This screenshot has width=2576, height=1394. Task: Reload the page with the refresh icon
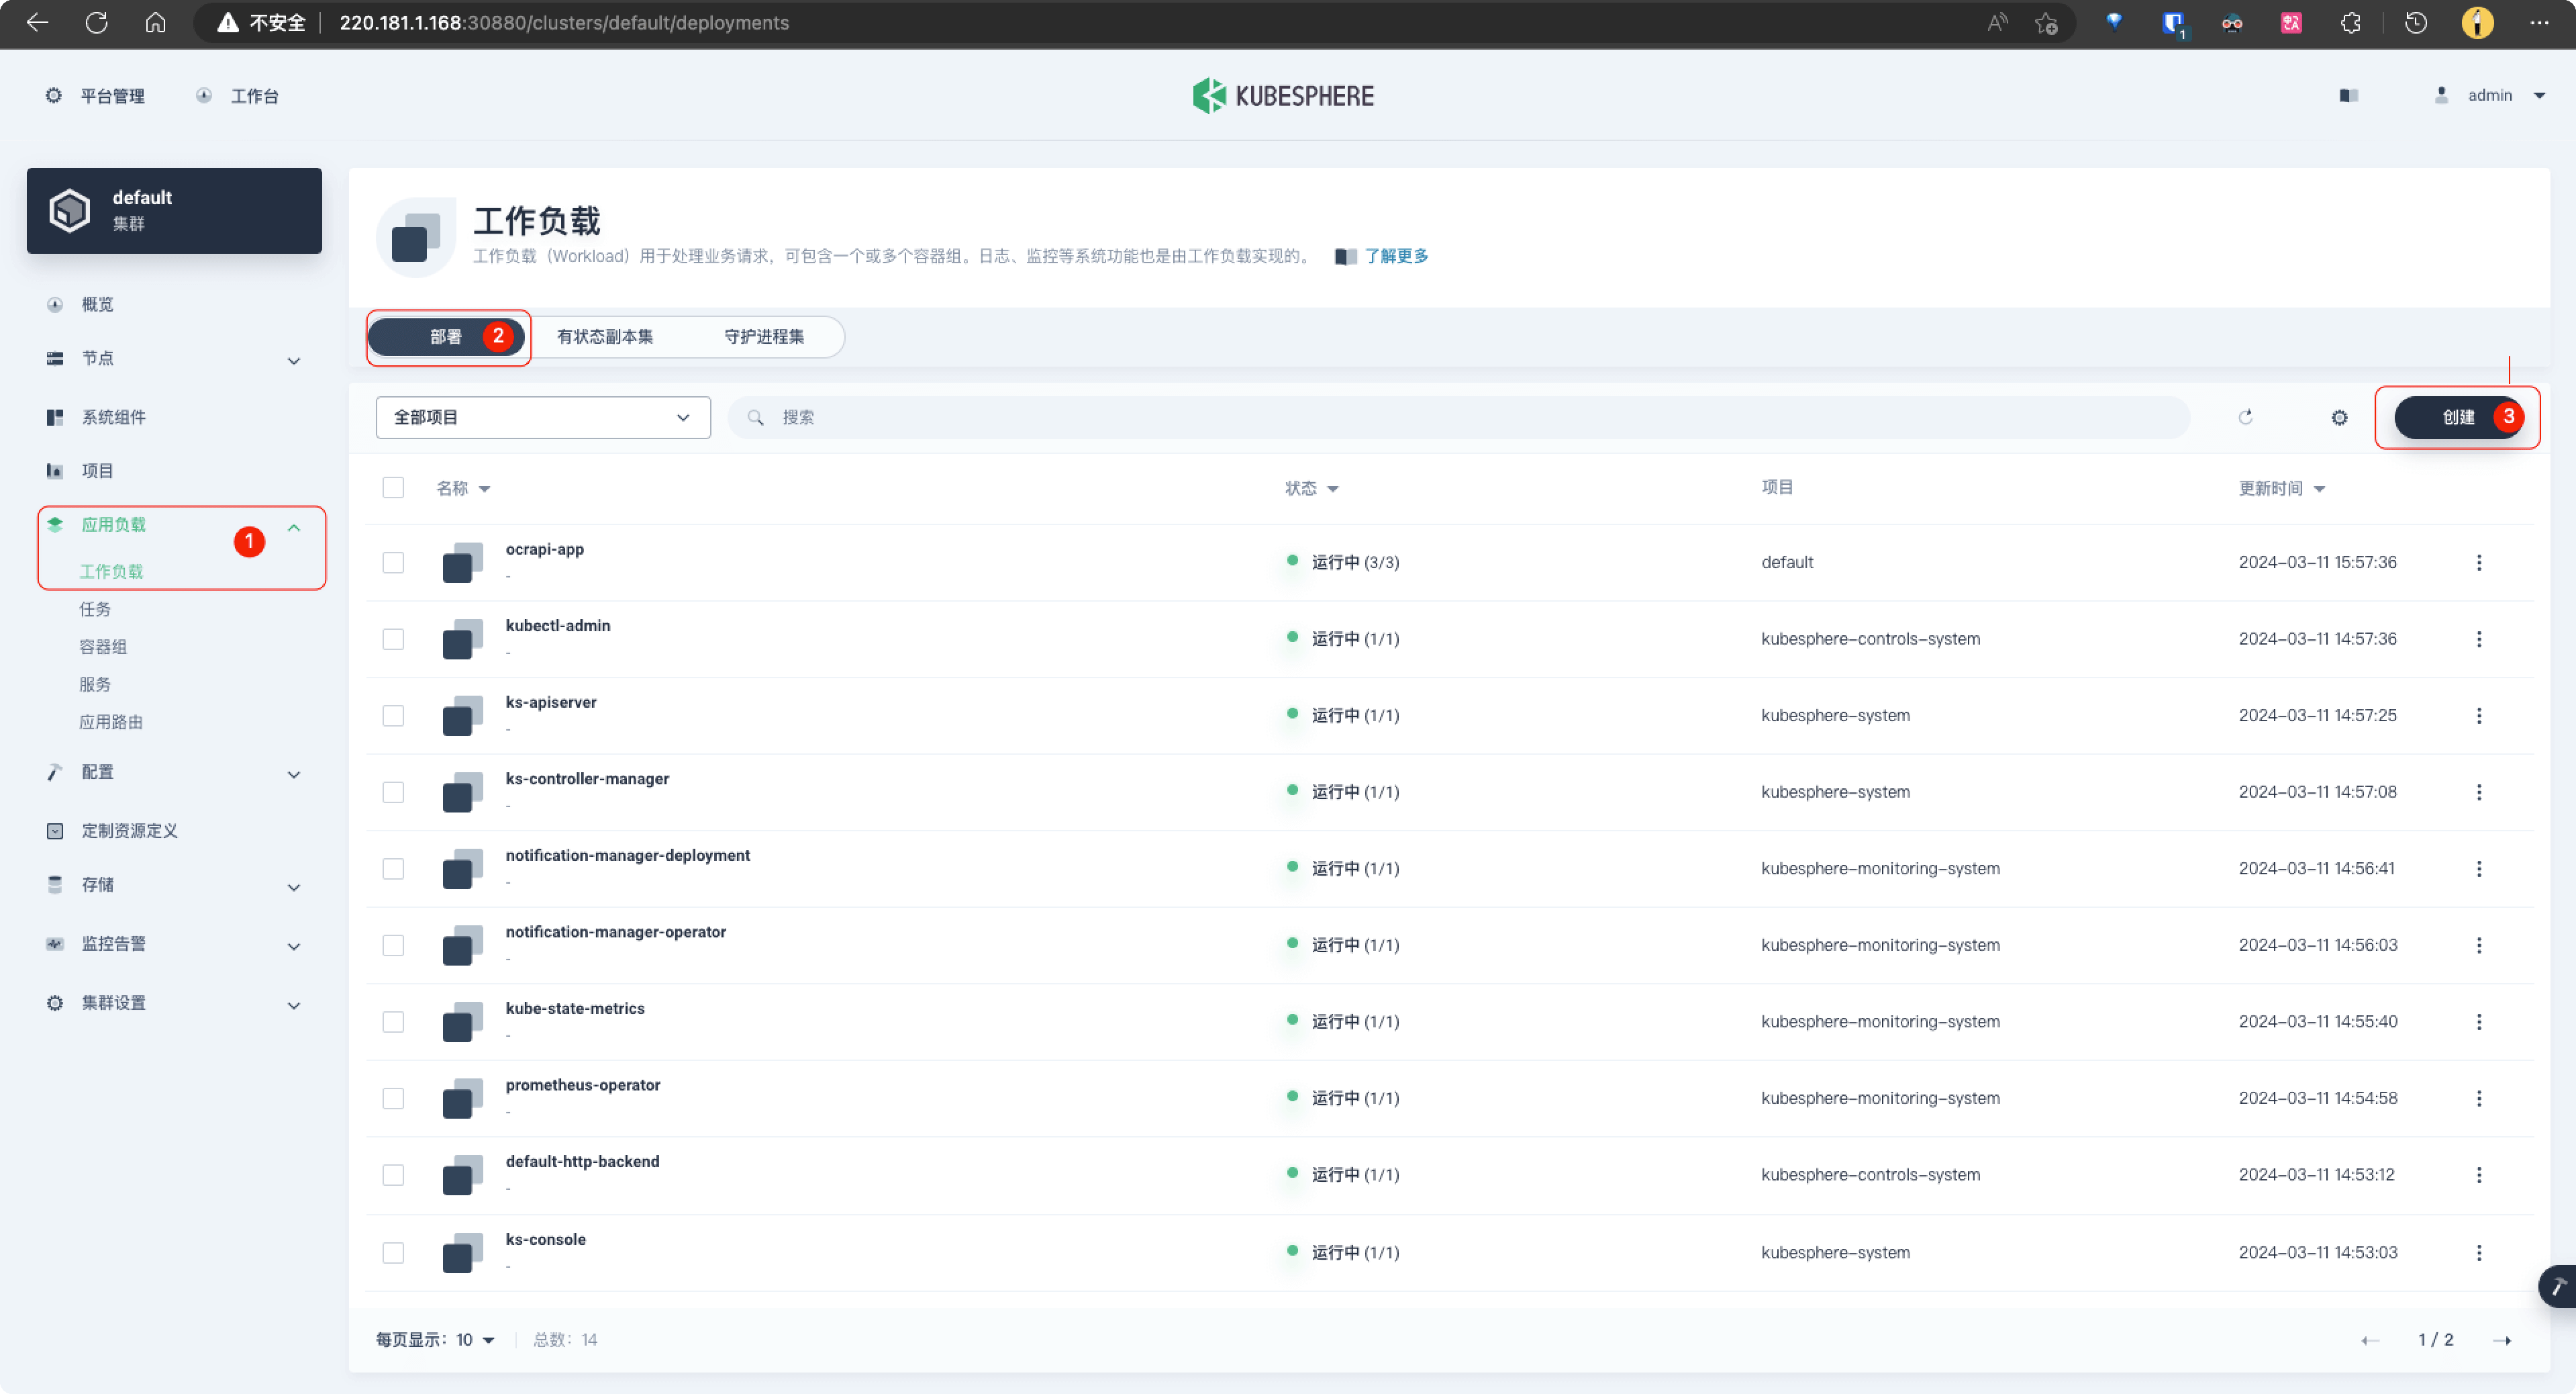(x=96, y=22)
